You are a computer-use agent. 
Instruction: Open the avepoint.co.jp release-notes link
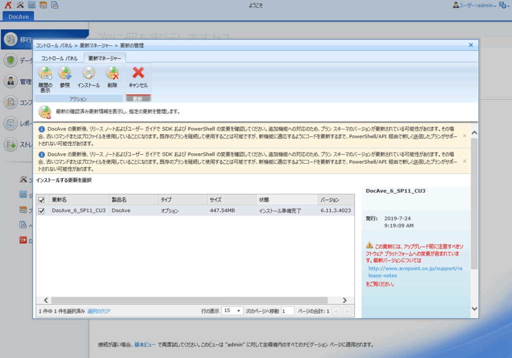click(415, 272)
